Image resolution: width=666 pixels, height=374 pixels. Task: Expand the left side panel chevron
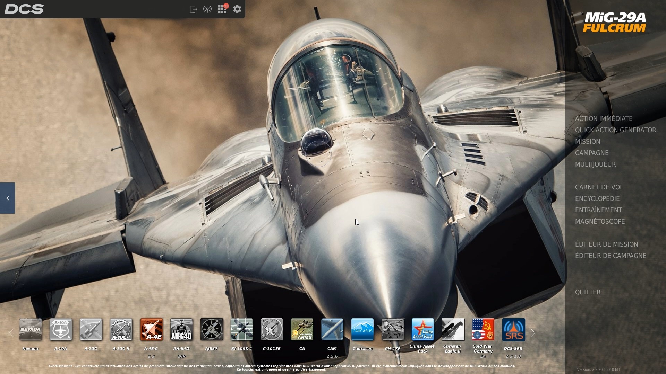[7, 198]
